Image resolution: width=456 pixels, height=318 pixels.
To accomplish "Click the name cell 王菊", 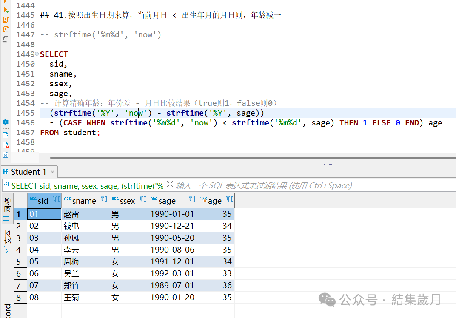I will 85,298.
